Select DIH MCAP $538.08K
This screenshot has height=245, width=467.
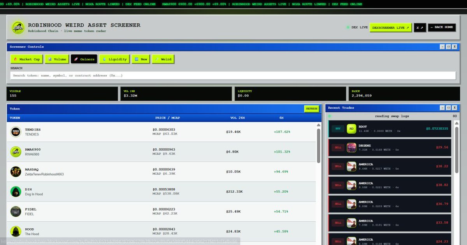[x=166, y=193]
